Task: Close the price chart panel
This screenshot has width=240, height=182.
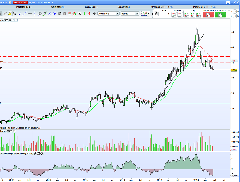Action: click(x=10, y=20)
